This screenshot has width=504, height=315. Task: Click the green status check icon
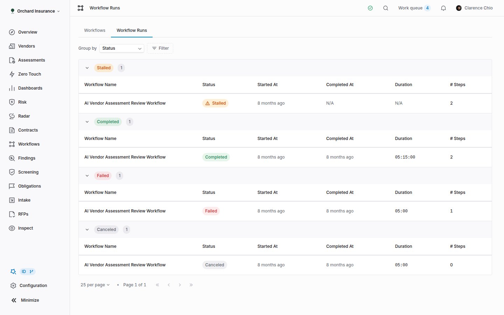pyautogui.click(x=370, y=8)
